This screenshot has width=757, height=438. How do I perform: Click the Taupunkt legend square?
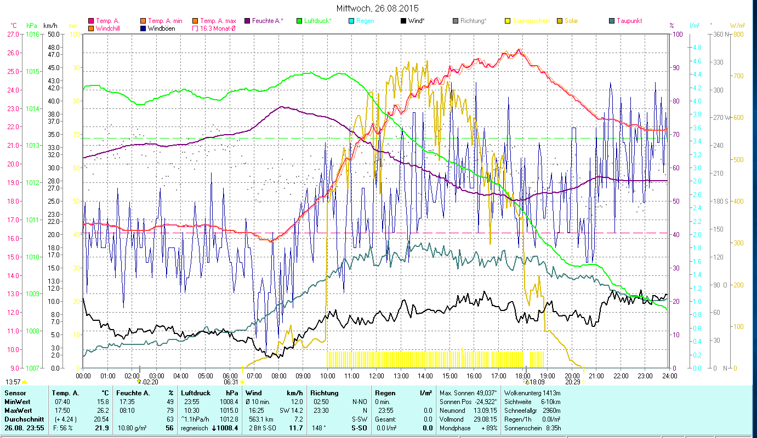coord(612,21)
